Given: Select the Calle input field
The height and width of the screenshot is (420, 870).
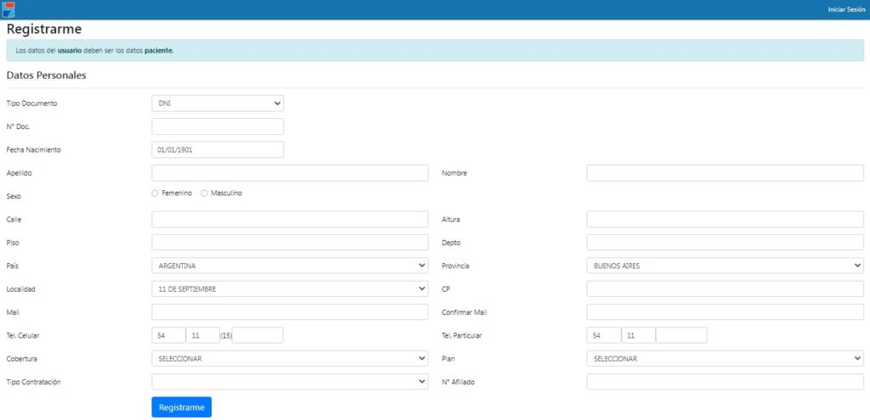Looking at the screenshot, I should click(290, 220).
